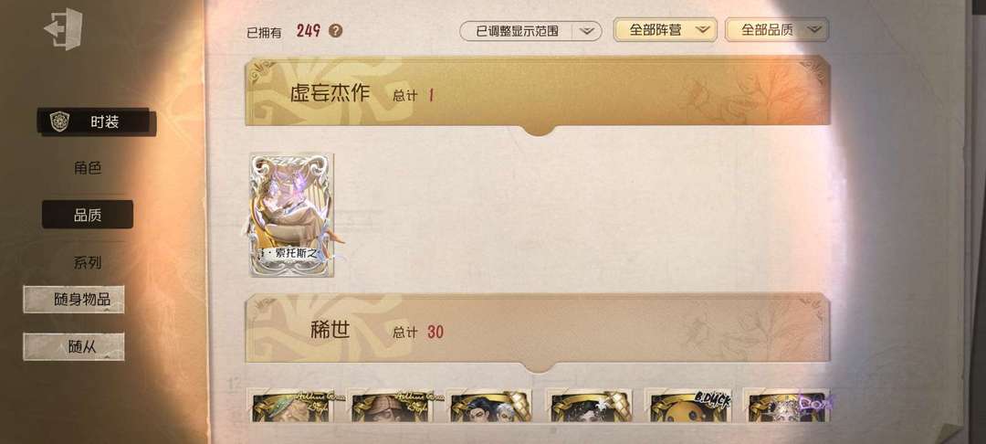The width and height of the screenshot is (986, 444).
Task: Expand the 全部阵营 faction filter
Action: (666, 29)
